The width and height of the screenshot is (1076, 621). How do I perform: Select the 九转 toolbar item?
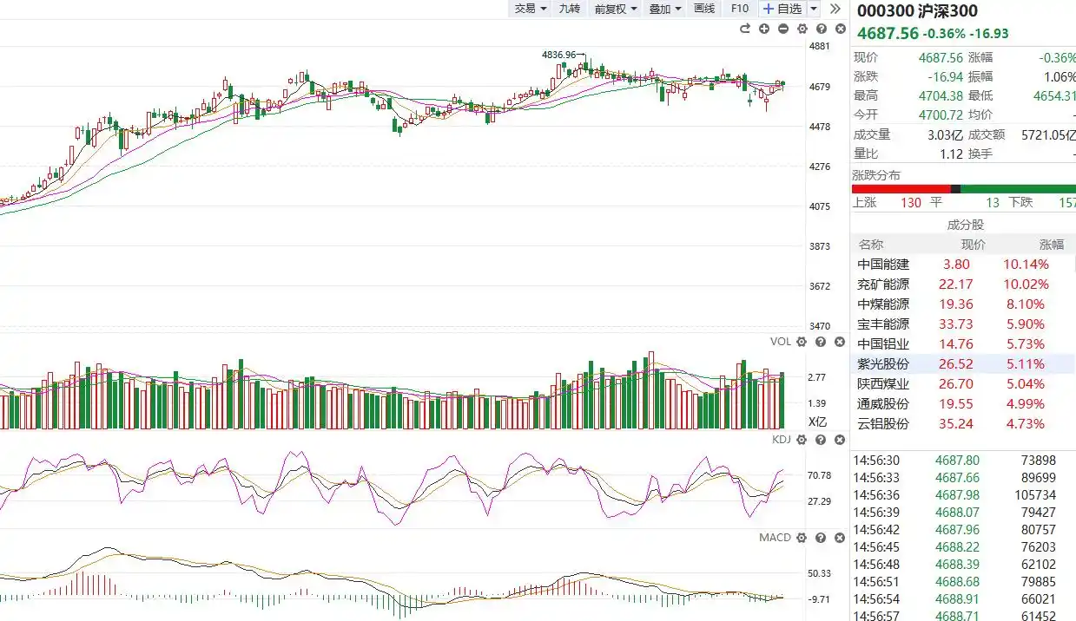point(569,9)
